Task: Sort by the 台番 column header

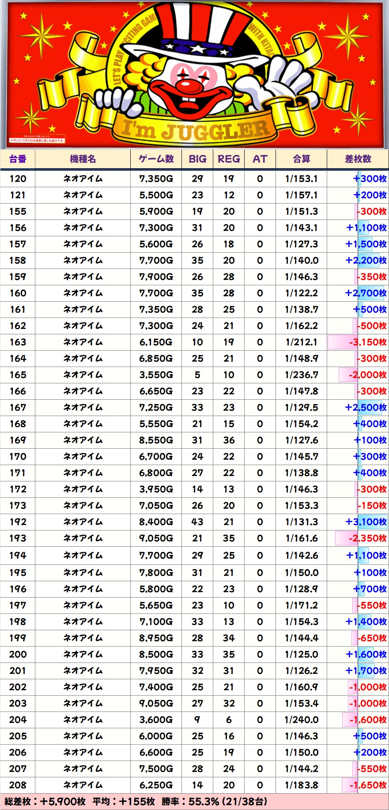Action: pyautogui.click(x=18, y=159)
